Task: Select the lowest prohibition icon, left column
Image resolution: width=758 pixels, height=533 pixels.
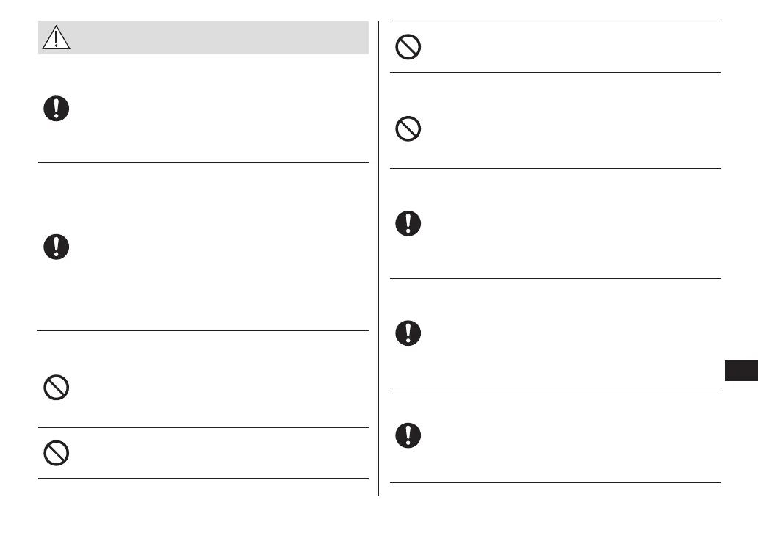Action: click(x=56, y=454)
